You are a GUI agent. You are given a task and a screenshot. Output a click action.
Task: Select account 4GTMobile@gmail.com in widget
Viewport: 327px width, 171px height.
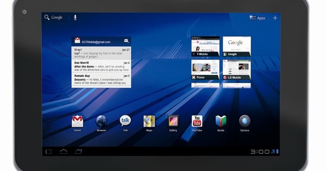pyautogui.click(x=96, y=42)
